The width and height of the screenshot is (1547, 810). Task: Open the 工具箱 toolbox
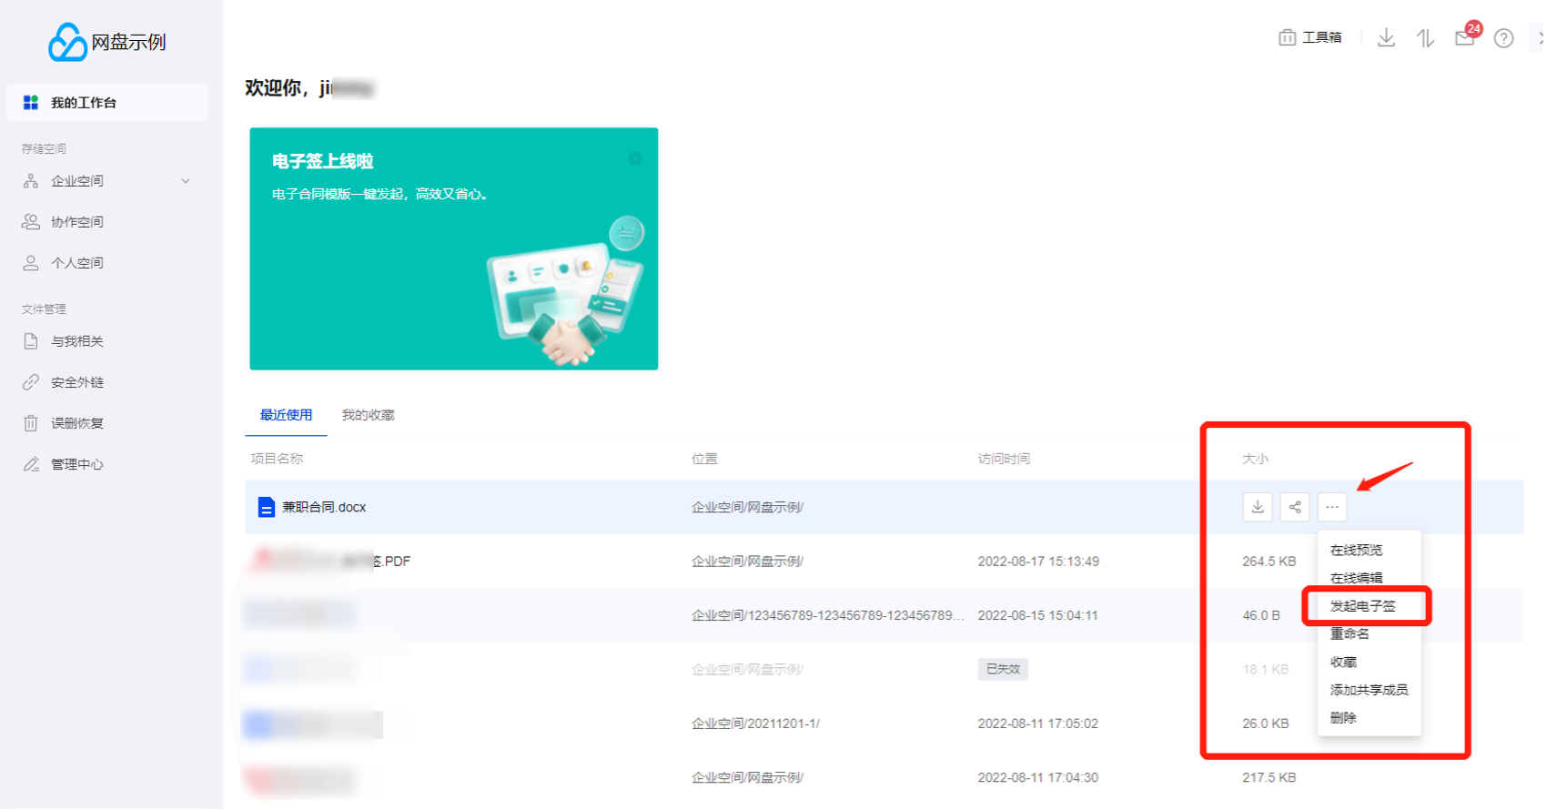[1310, 37]
